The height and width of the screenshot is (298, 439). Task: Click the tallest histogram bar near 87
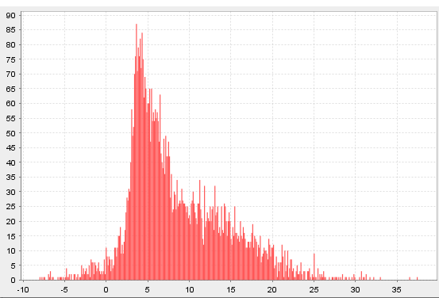(137, 152)
